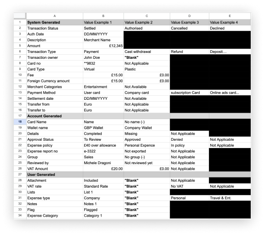Click the 'GBP Wallet' cell
Viewport: 265px width, 235px height.
coord(103,128)
